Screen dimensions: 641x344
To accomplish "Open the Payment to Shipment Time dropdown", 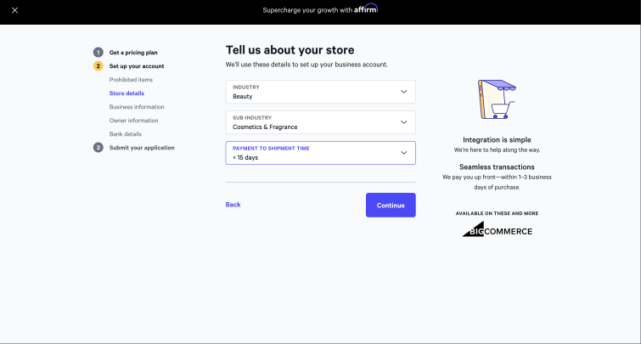I will [x=321, y=153].
